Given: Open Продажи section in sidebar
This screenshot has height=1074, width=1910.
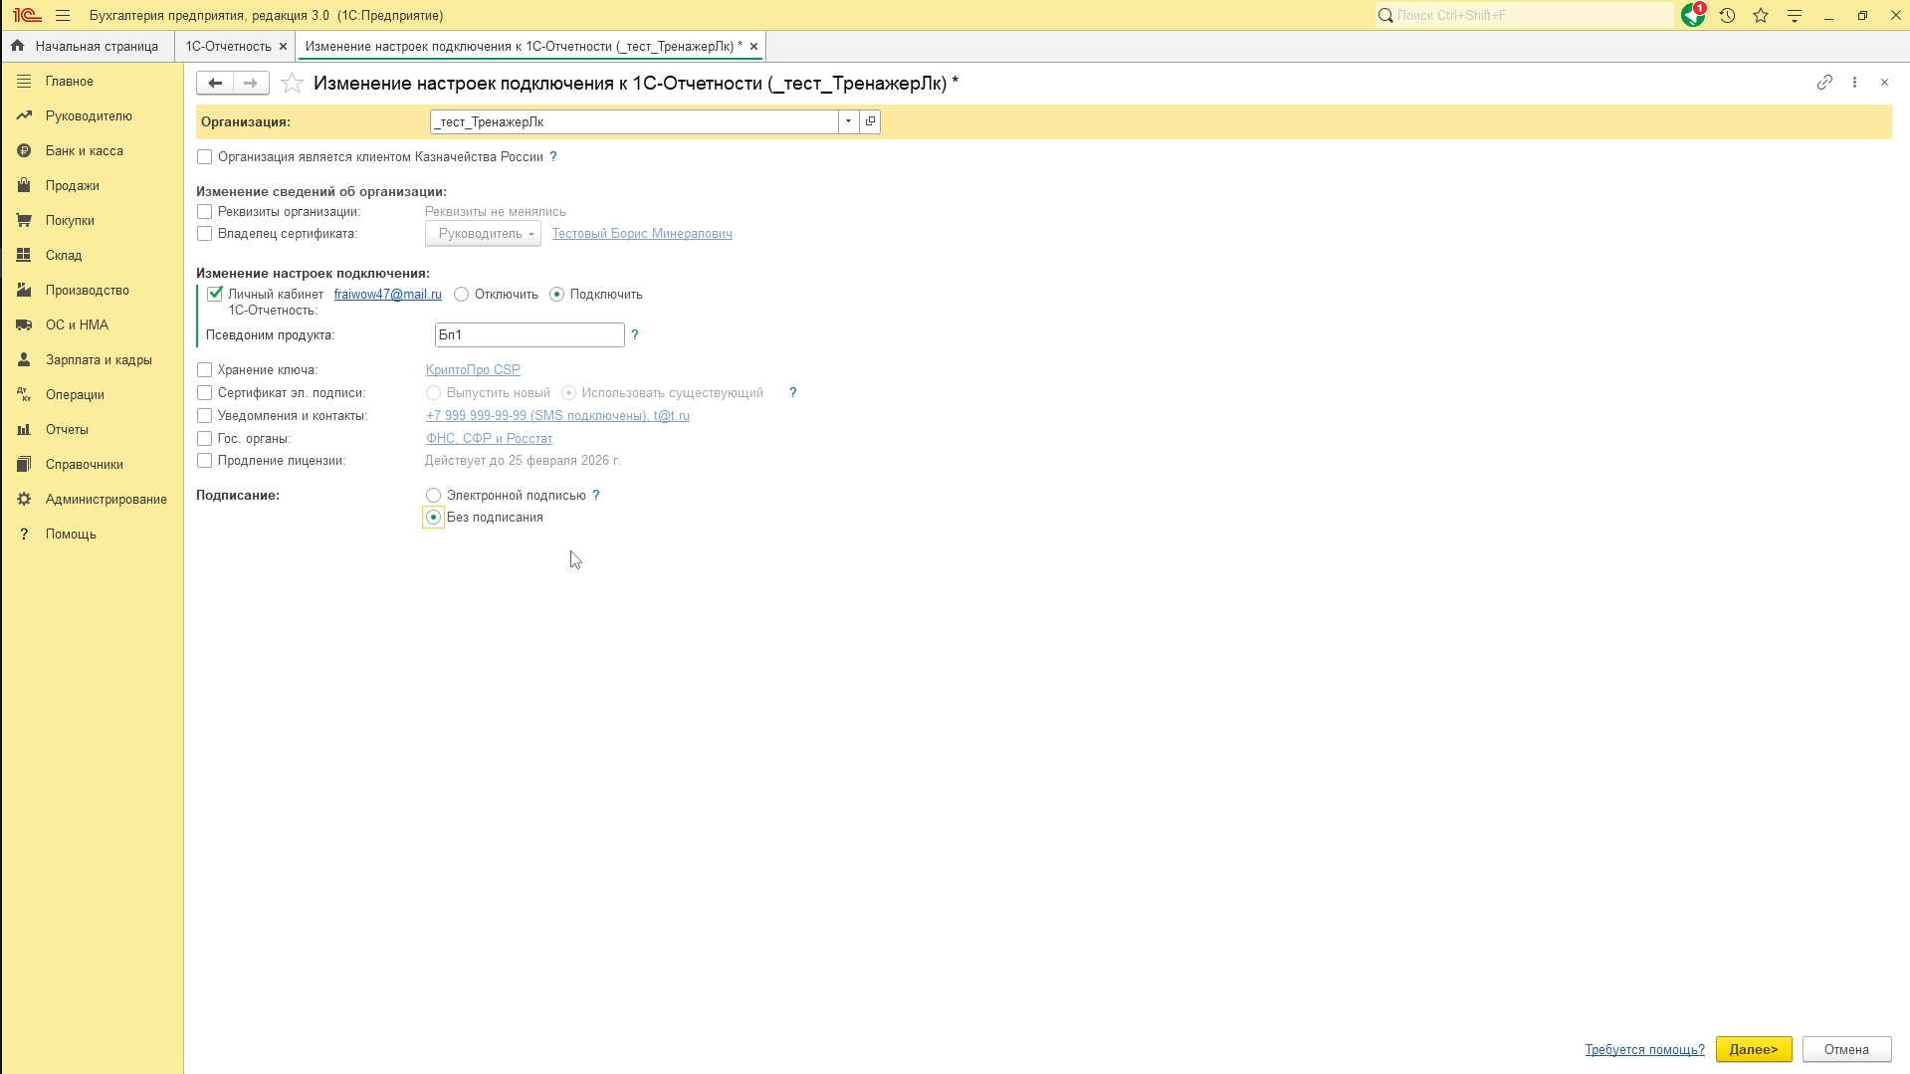Looking at the screenshot, I should click(x=93, y=186).
